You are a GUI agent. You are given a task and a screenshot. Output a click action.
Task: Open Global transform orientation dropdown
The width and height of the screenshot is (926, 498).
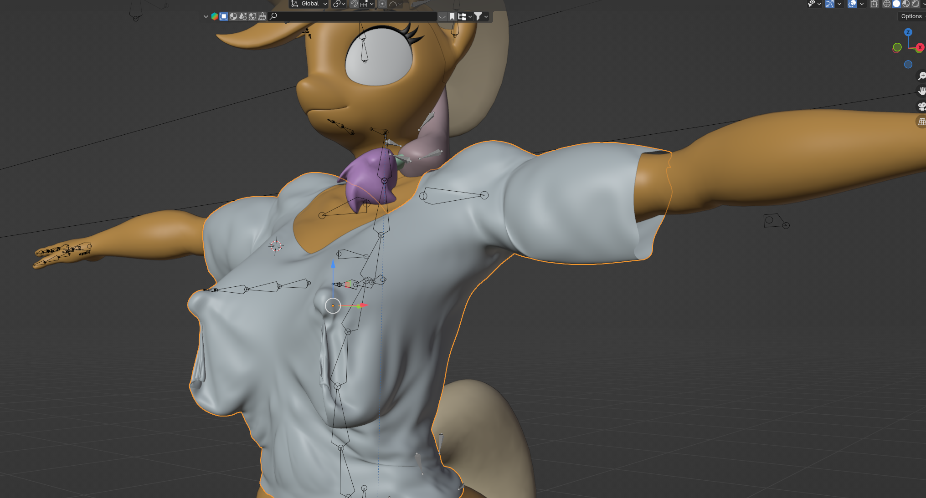pos(309,4)
